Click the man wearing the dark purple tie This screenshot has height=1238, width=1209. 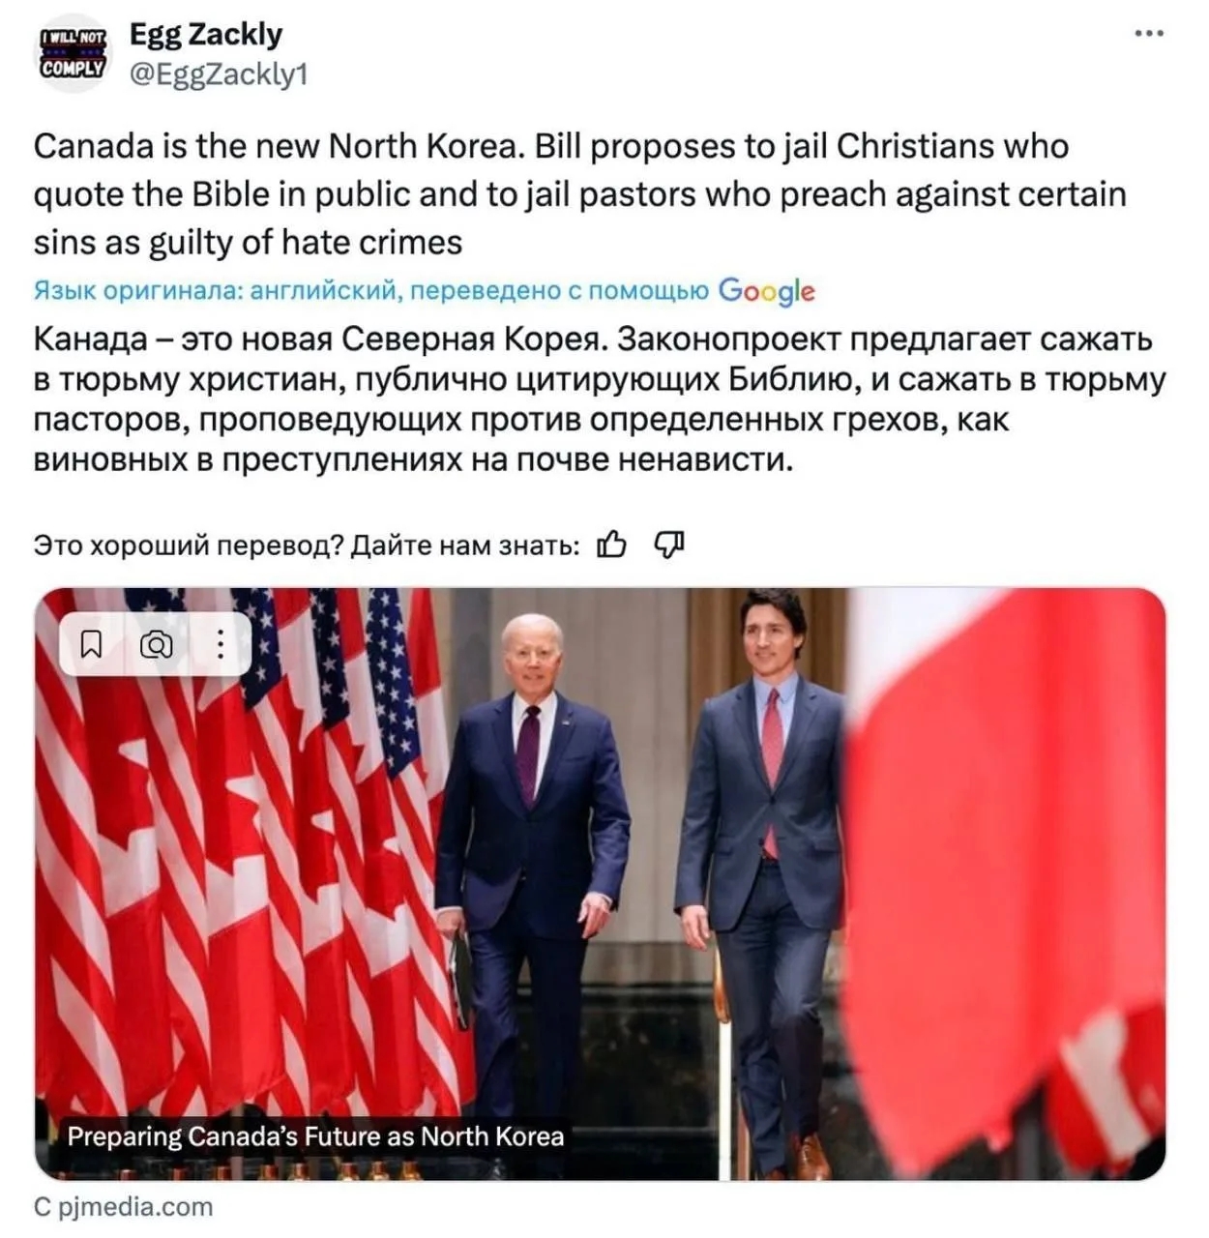[532, 870]
